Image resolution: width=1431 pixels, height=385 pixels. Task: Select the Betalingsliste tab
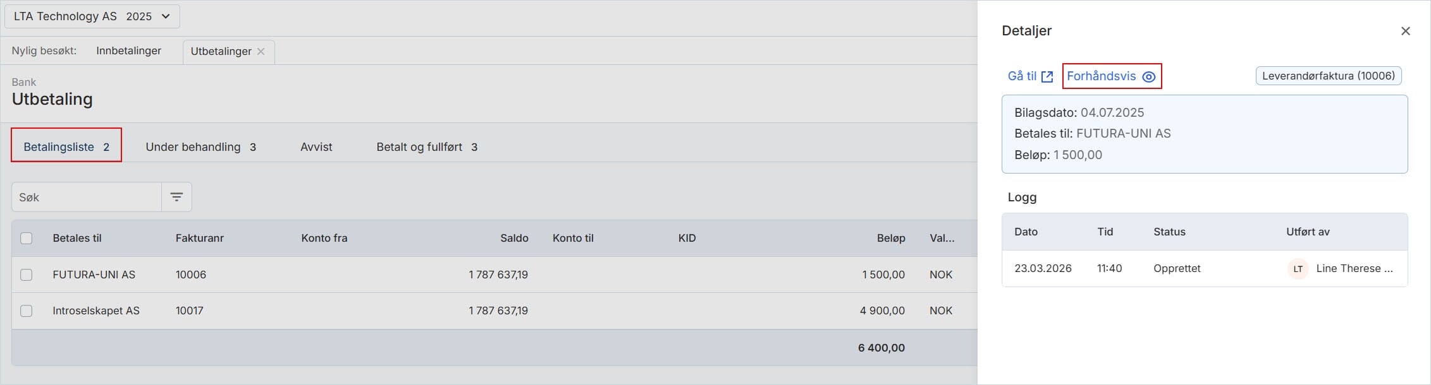66,147
